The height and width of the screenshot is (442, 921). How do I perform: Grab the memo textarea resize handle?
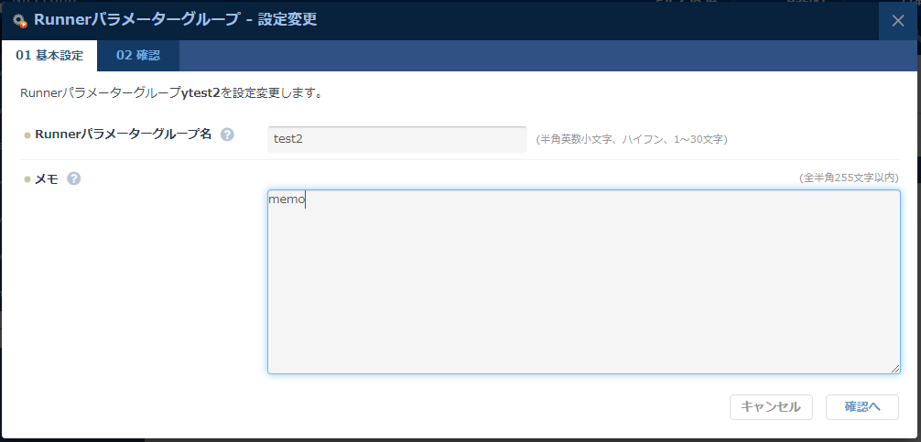click(x=894, y=368)
